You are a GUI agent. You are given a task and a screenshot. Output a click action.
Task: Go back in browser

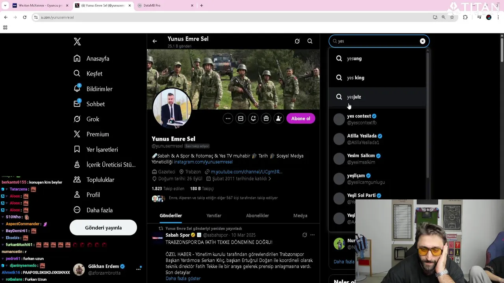tap(6, 17)
